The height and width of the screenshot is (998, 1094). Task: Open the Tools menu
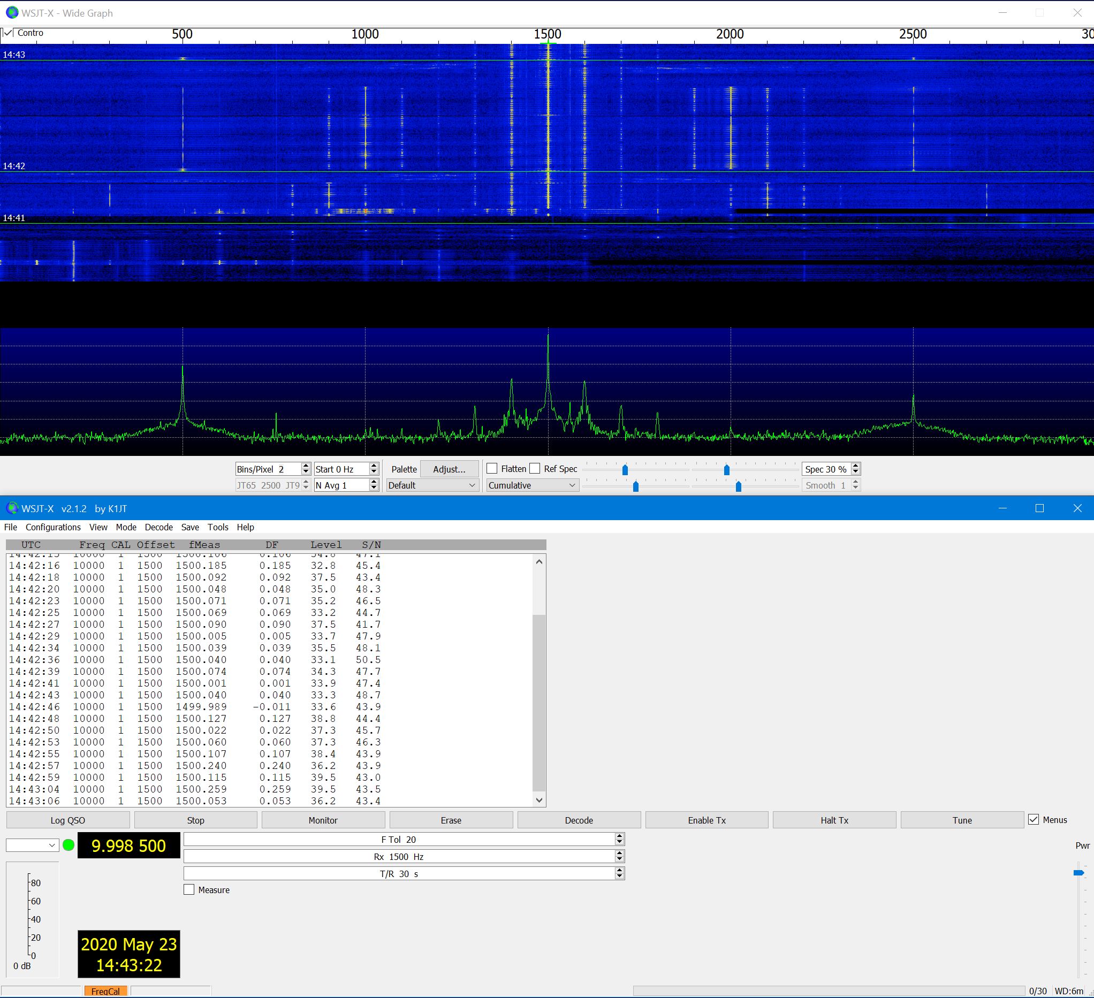coord(218,527)
